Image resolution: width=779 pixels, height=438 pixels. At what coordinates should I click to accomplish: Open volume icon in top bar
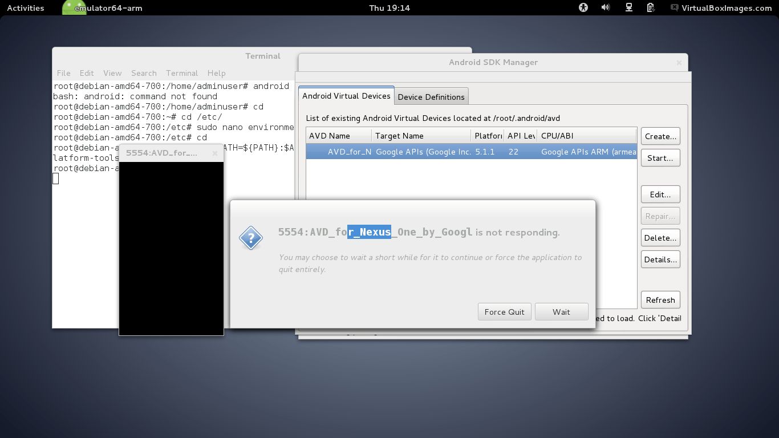tap(606, 8)
